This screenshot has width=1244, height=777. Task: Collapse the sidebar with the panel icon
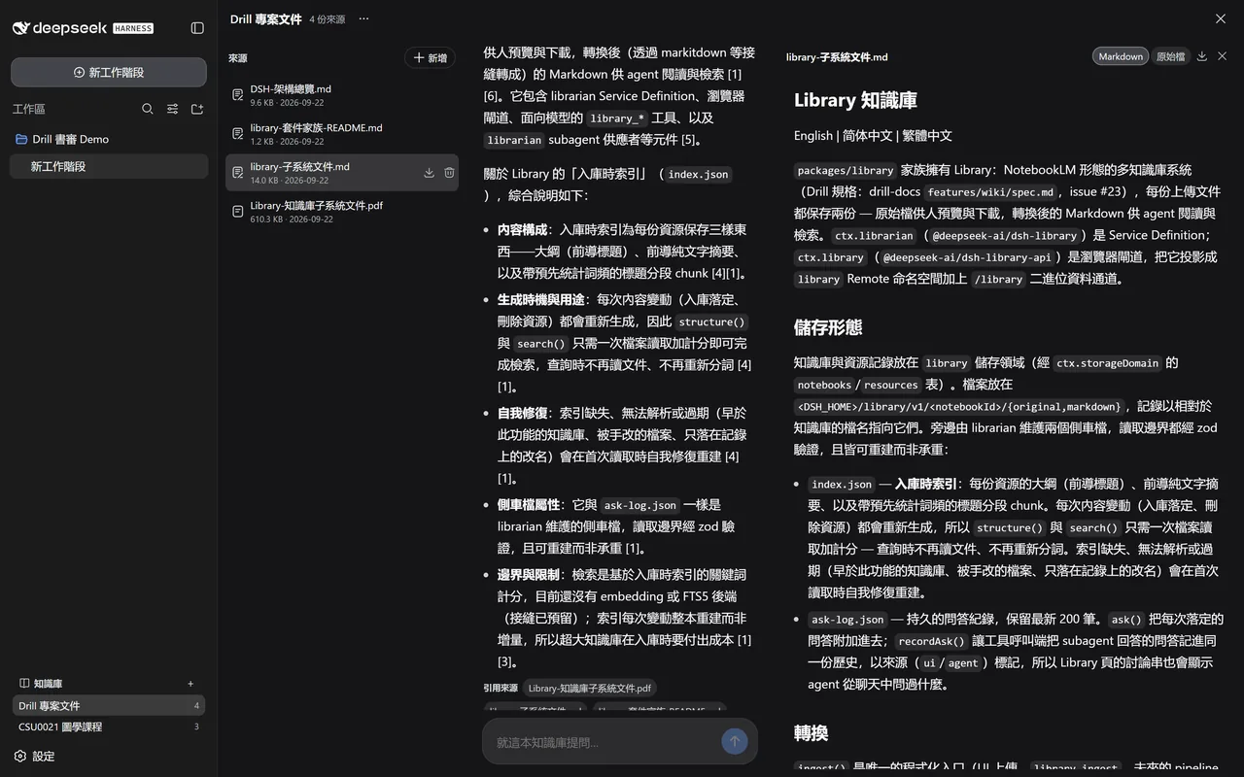pyautogui.click(x=197, y=28)
